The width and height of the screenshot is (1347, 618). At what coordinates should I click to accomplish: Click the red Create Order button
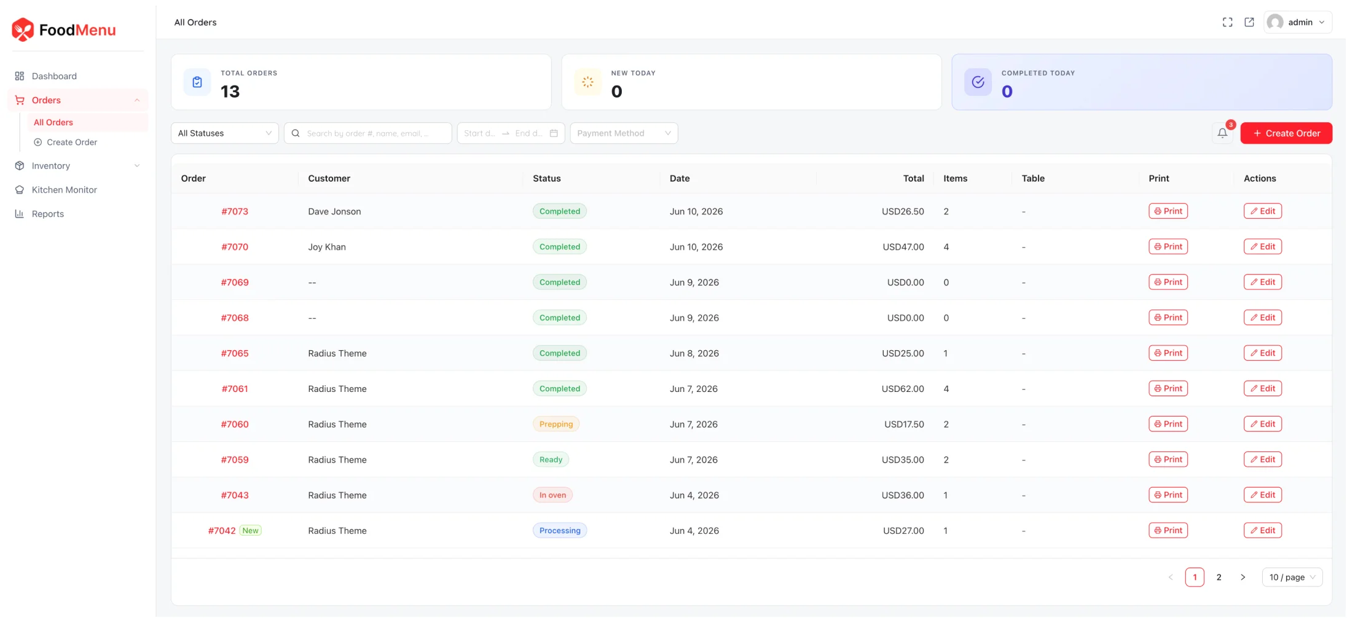(1286, 133)
